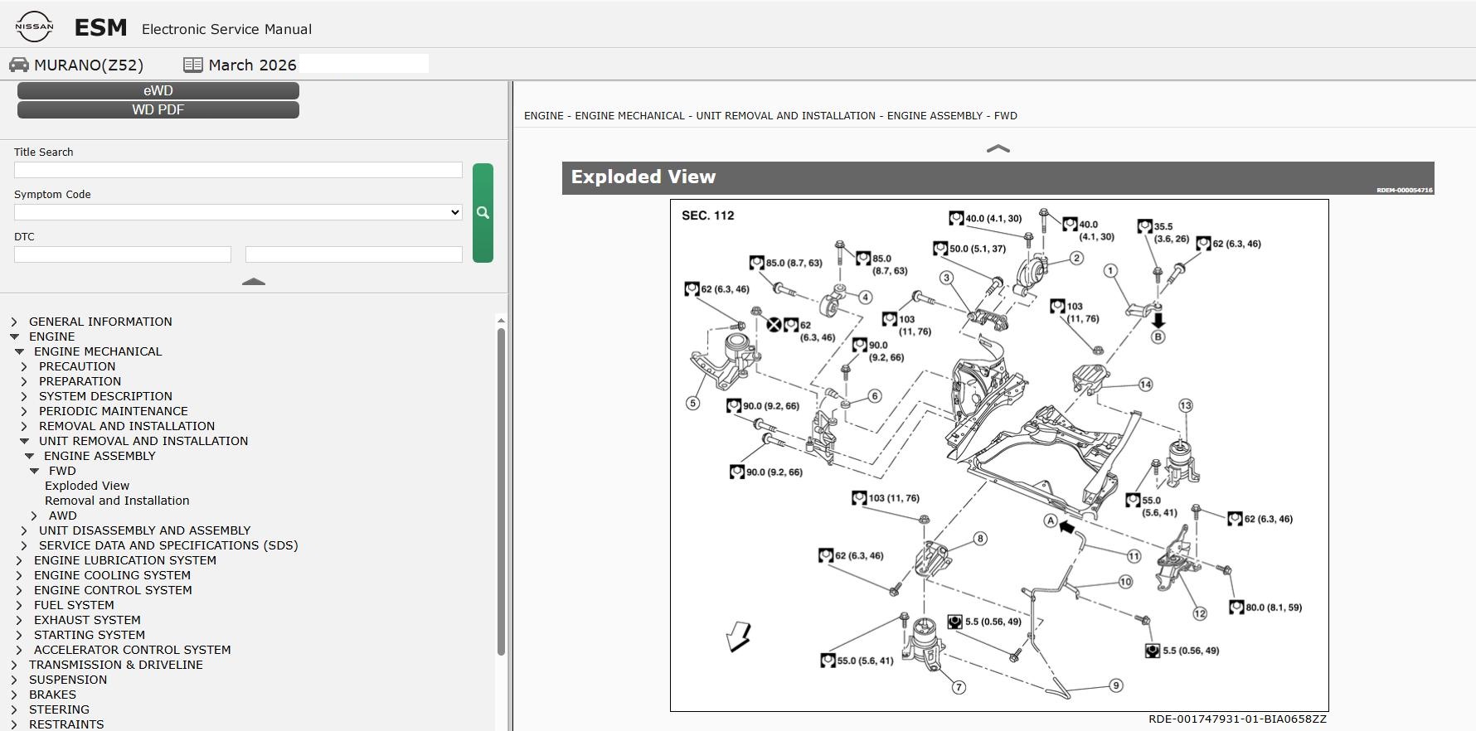Expand ENGINE CONTROL SYSTEM node
The image size is (1476, 731).
pyautogui.click(x=19, y=590)
